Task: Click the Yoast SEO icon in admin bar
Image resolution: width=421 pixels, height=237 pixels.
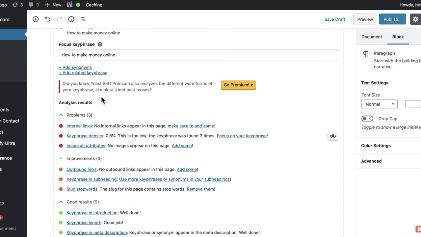Action: pyautogui.click(x=69, y=5)
